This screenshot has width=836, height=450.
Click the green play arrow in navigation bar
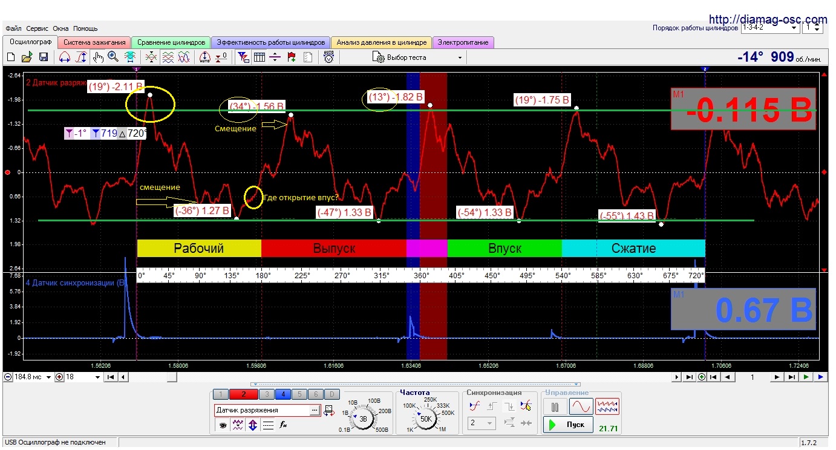point(806,377)
